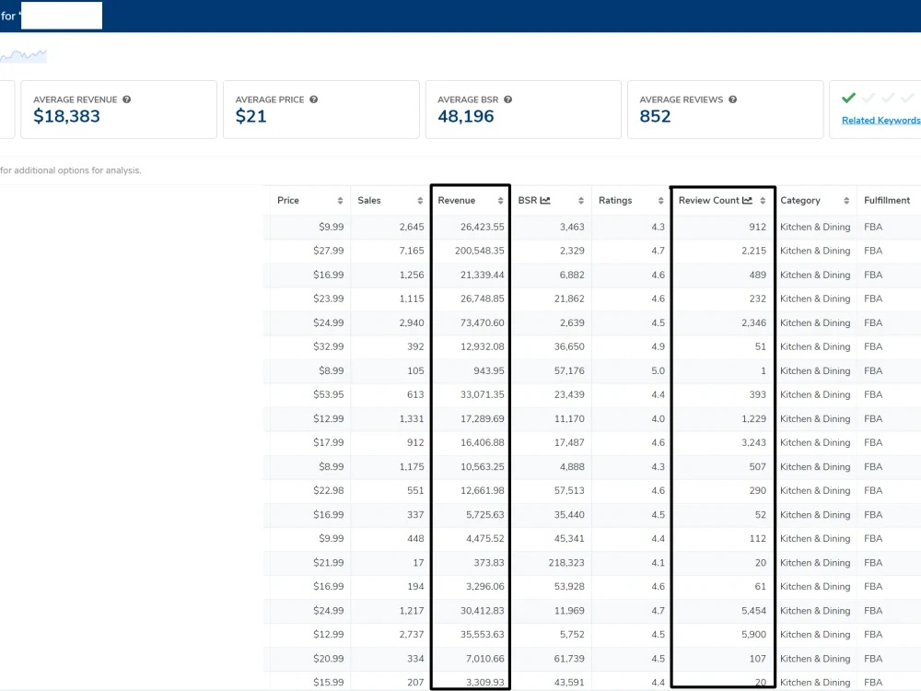Click sales cell 2,737
Screen dimensions: 921x691
(412, 635)
